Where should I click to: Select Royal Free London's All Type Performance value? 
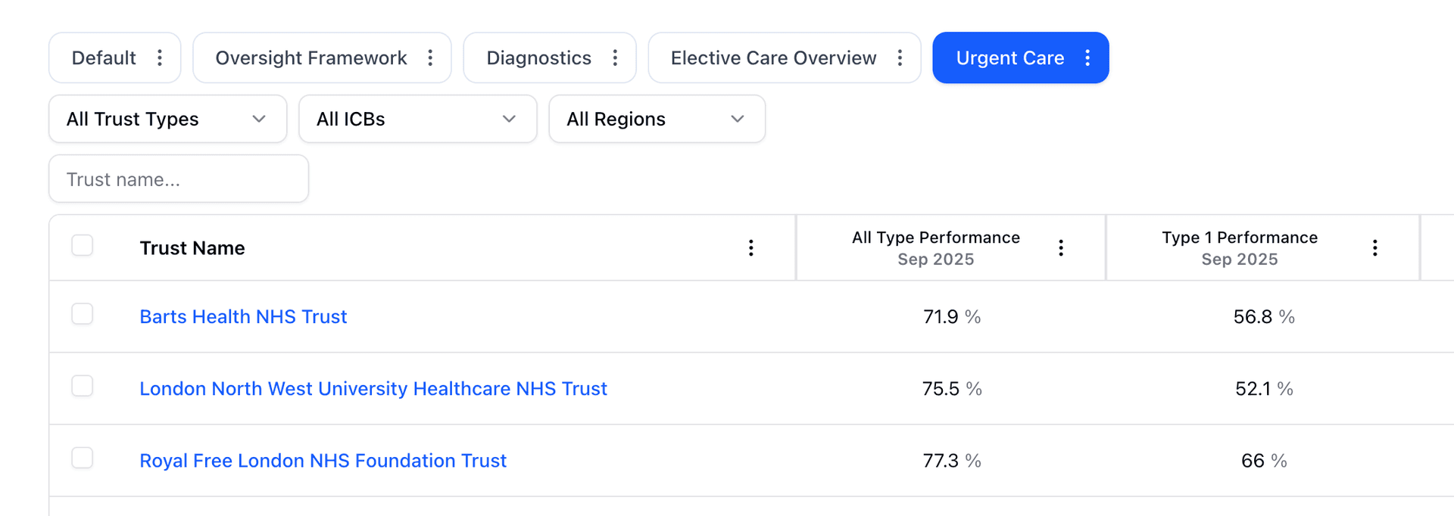point(951,460)
